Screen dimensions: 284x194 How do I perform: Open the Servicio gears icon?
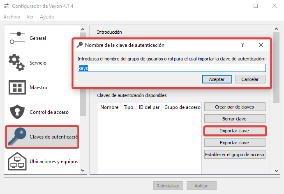(17, 62)
